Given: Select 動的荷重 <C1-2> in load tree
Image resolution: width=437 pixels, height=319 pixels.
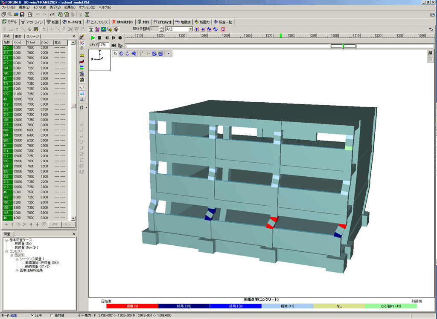Looking at the screenshot, I should (37, 267).
